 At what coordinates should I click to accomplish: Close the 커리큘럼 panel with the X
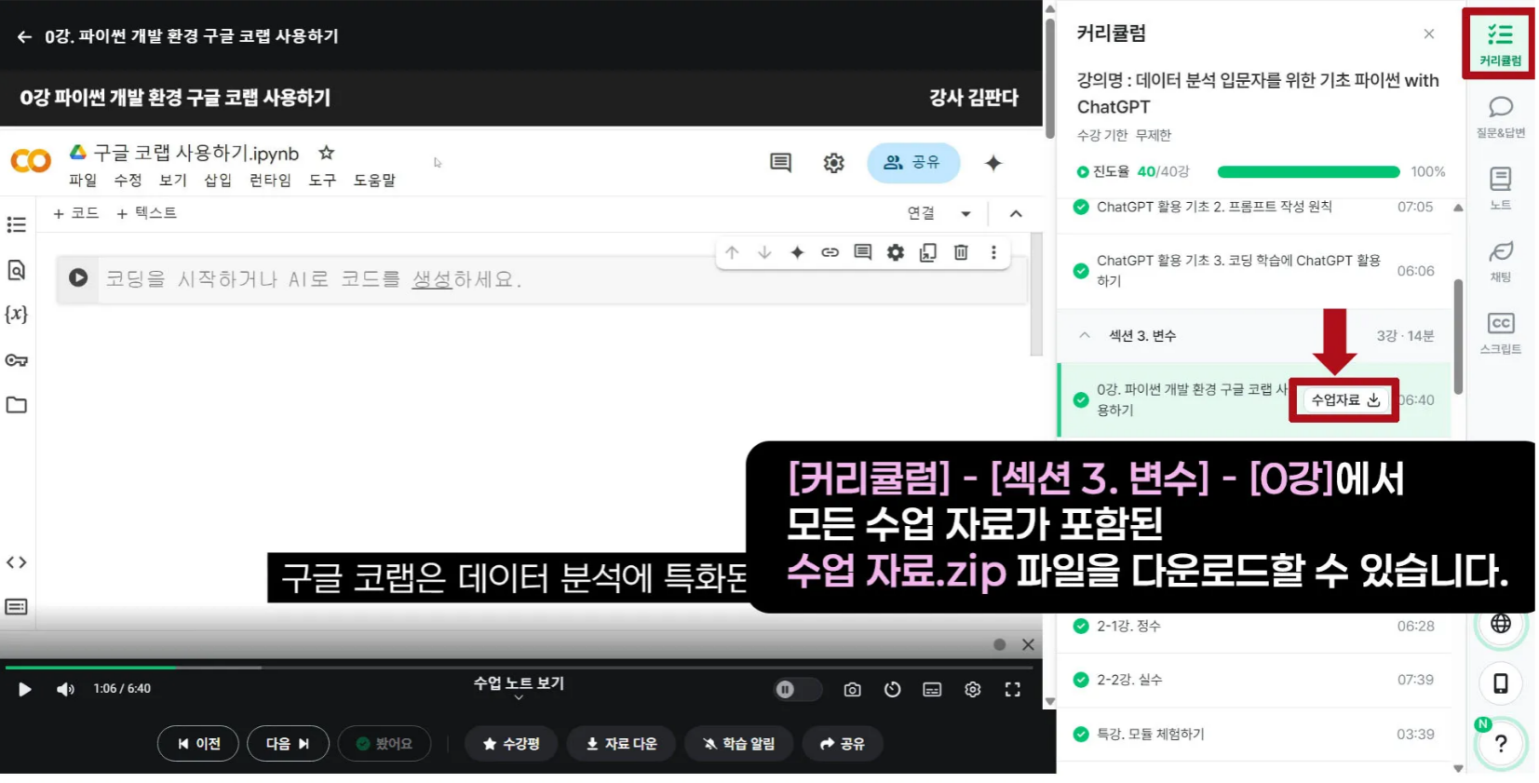point(1428,34)
